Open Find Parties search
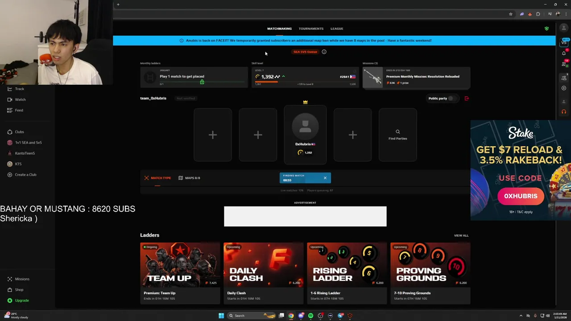This screenshot has width=571, height=321. click(397, 135)
